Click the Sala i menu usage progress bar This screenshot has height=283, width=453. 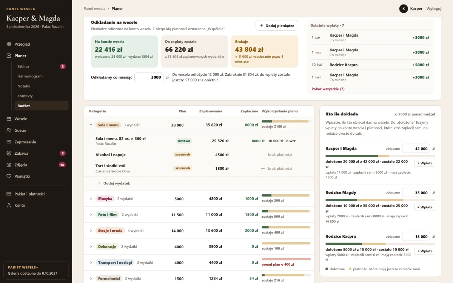(x=286, y=121)
